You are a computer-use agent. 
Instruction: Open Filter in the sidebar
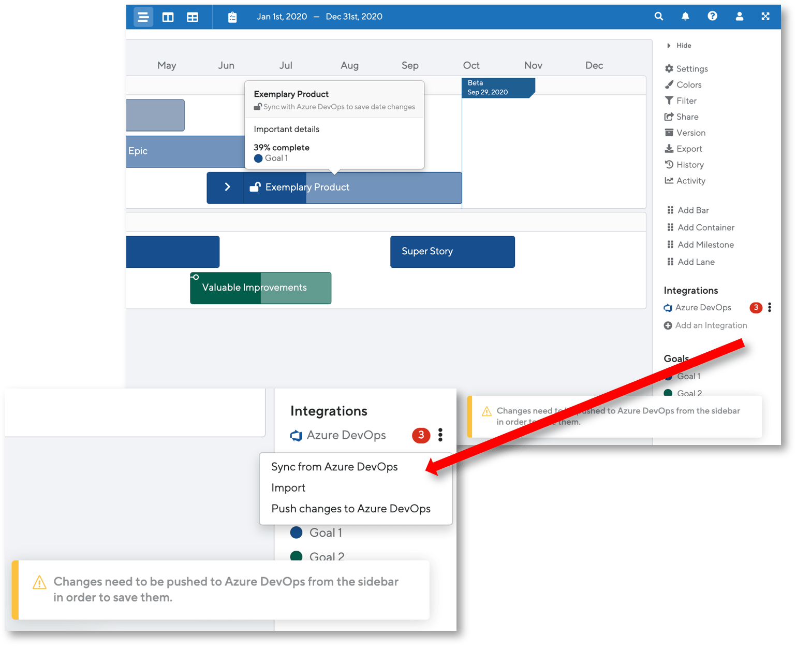681,101
